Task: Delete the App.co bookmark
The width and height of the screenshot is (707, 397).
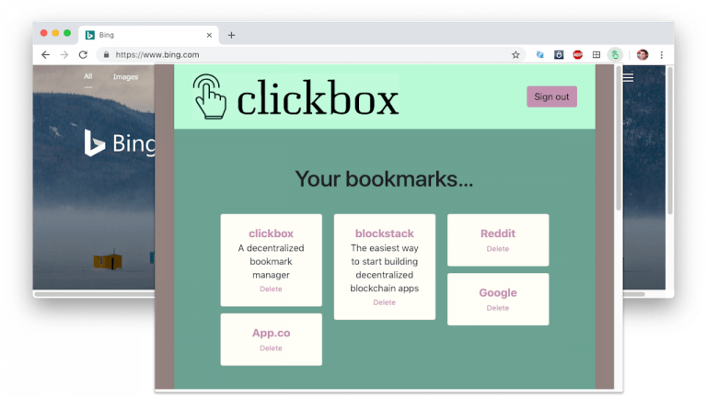Action: click(x=271, y=348)
